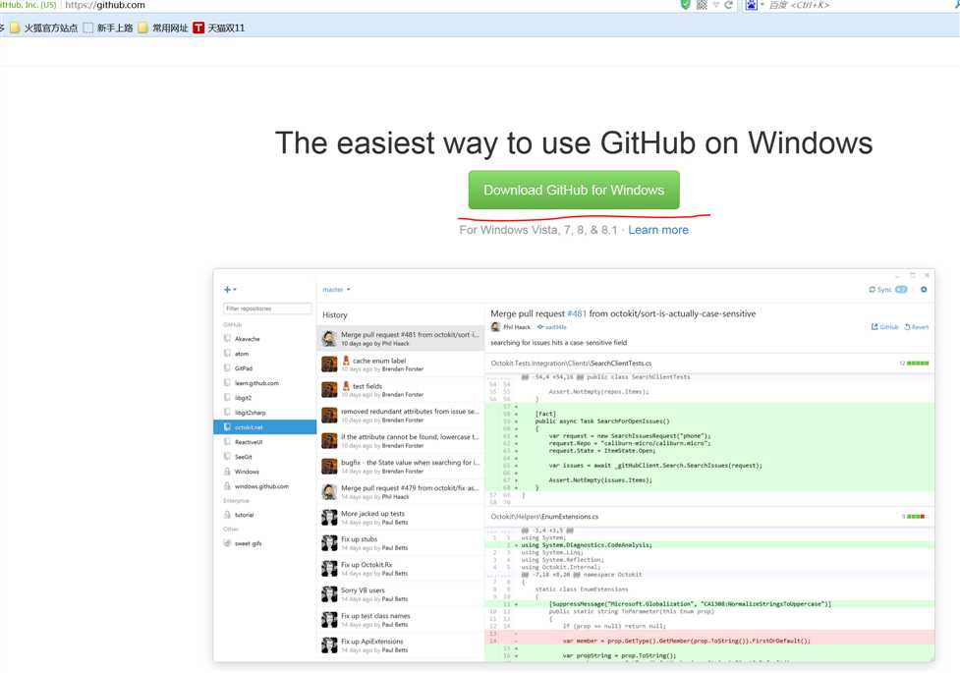Click Paul Betts avatar beside Sorry VB users
The height and width of the screenshot is (673, 960).
(x=329, y=594)
